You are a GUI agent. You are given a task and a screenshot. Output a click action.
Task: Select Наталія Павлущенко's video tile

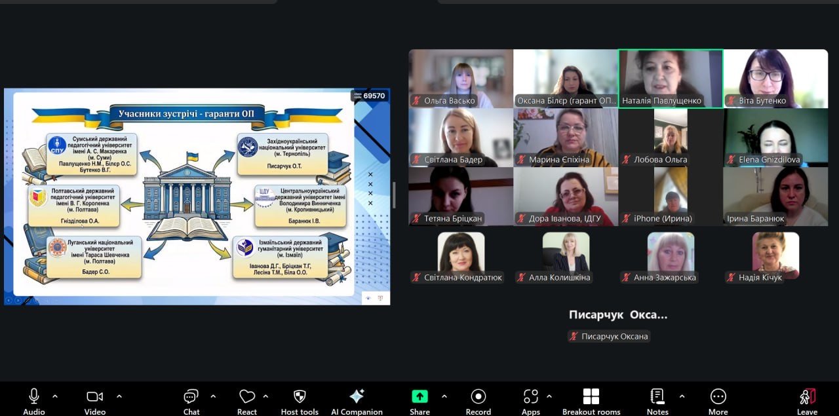(671, 75)
